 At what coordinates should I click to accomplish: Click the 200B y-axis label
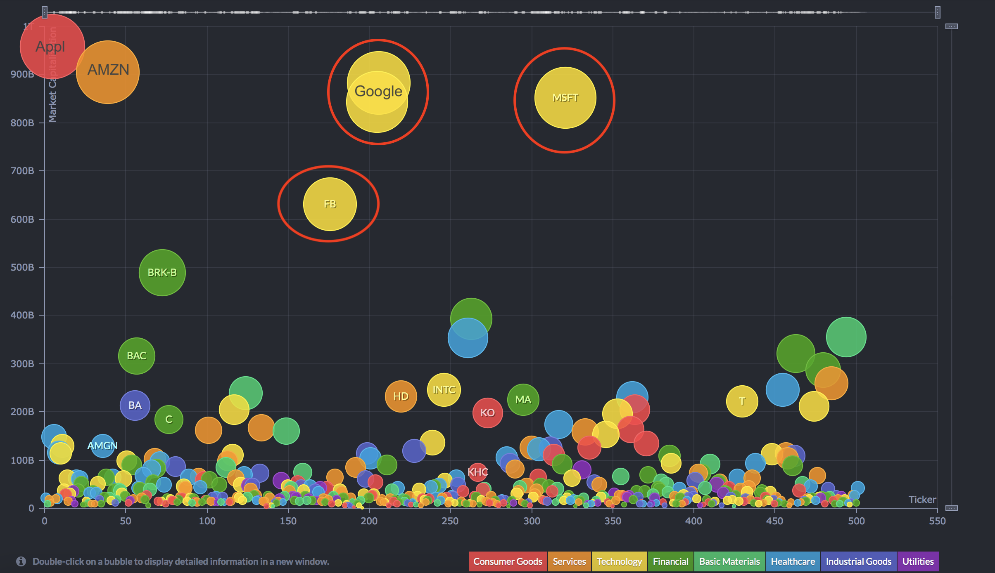pyautogui.click(x=22, y=412)
